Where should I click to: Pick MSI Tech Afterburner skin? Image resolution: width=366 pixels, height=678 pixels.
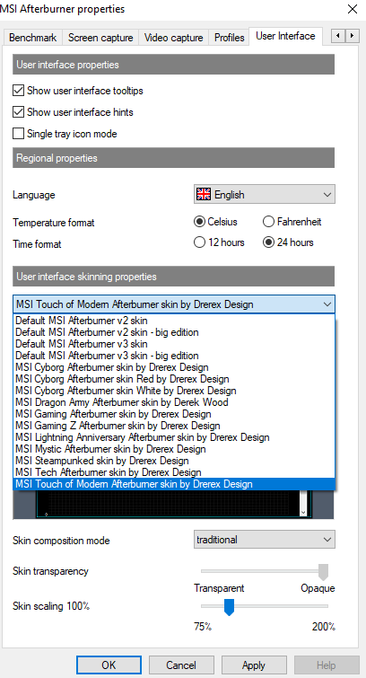174,472
